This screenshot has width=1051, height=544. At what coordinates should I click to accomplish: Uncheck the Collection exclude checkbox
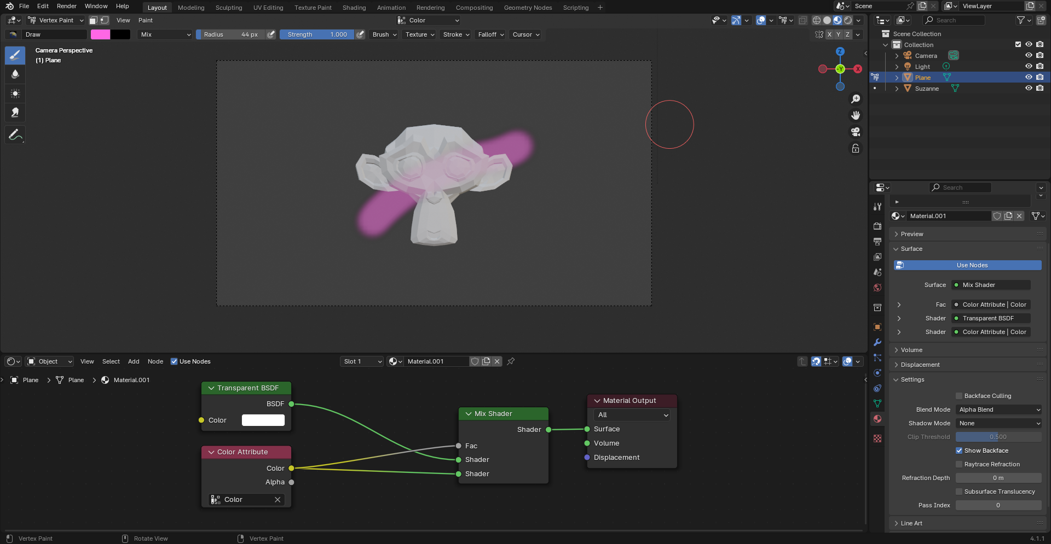click(1018, 44)
